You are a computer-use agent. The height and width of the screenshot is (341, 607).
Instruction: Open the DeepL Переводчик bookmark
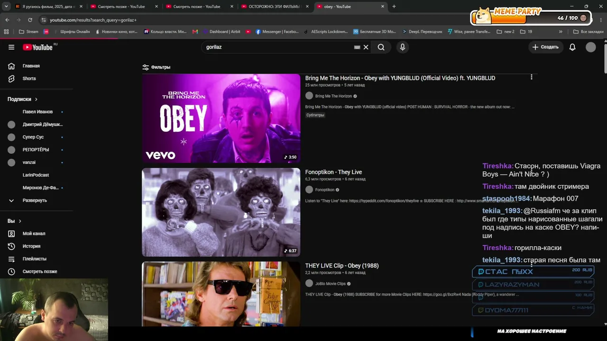[x=422, y=32]
